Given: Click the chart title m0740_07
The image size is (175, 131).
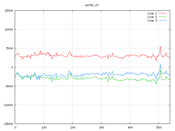Looking at the screenshot, I should pyautogui.click(x=92, y=5).
